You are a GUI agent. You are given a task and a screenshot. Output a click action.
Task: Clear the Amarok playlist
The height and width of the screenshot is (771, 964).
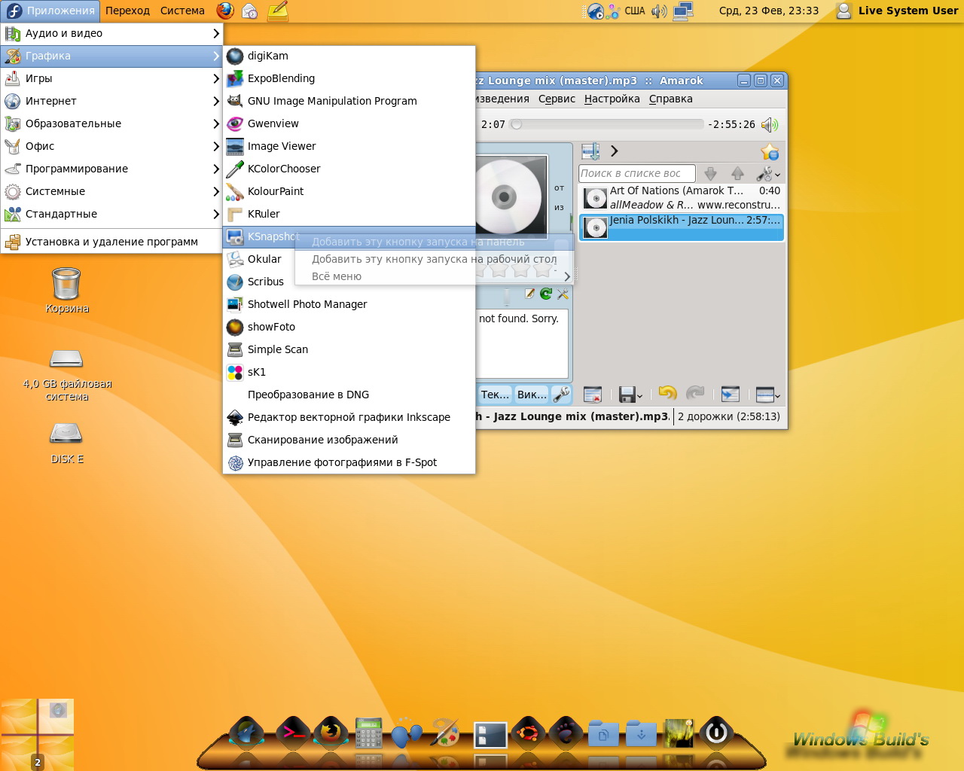tap(593, 394)
